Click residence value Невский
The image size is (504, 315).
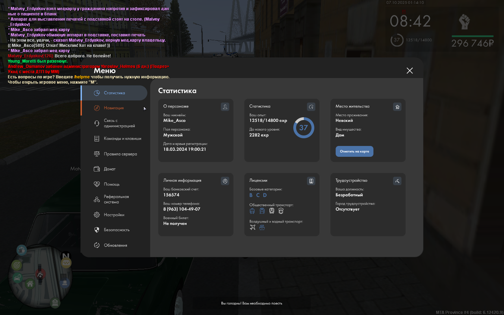(344, 120)
